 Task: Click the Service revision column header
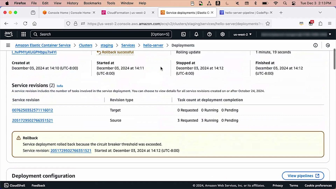pos(26,100)
